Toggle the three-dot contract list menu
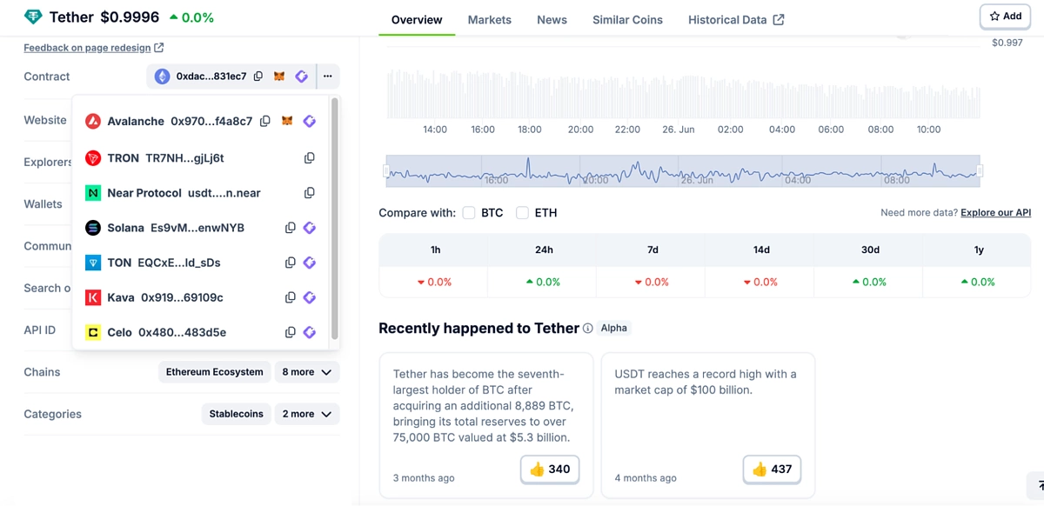 (x=328, y=77)
